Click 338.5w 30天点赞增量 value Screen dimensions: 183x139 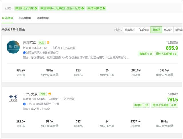(164, 70)
